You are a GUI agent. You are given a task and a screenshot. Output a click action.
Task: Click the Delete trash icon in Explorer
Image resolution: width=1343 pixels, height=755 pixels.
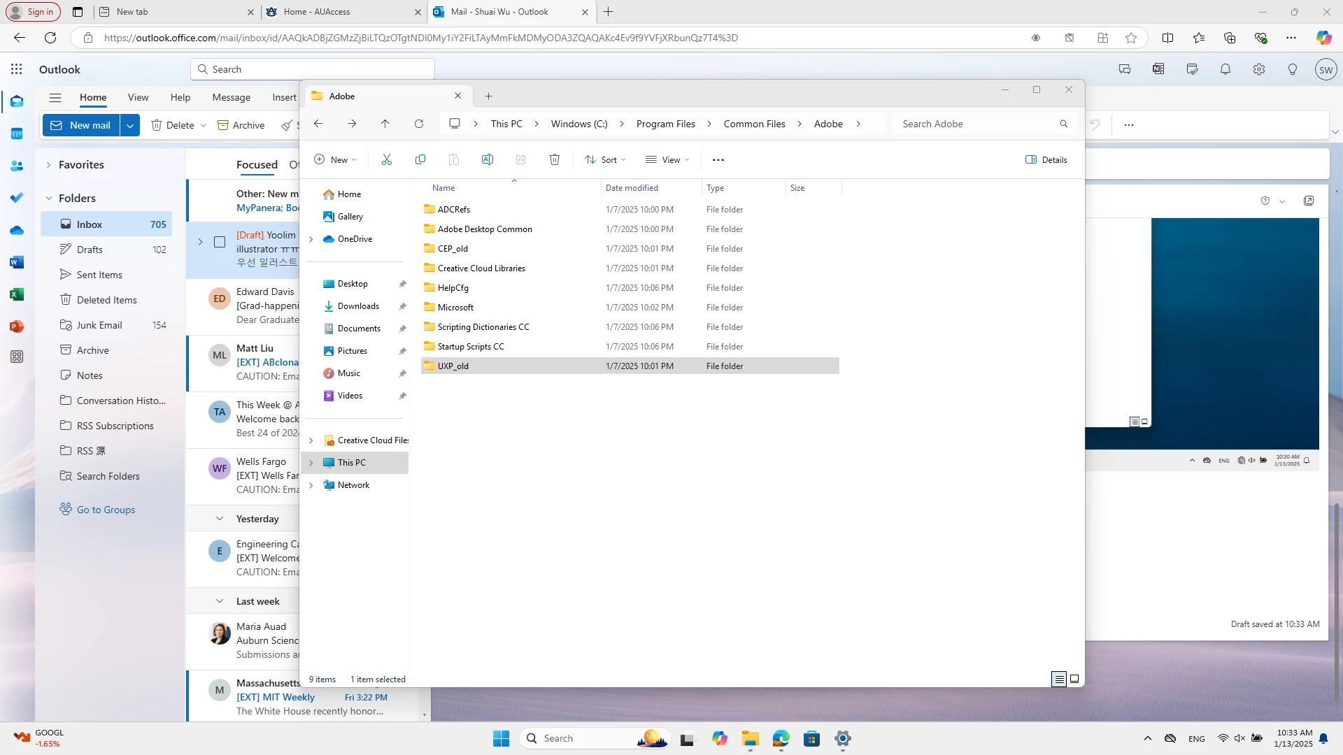pyautogui.click(x=555, y=160)
